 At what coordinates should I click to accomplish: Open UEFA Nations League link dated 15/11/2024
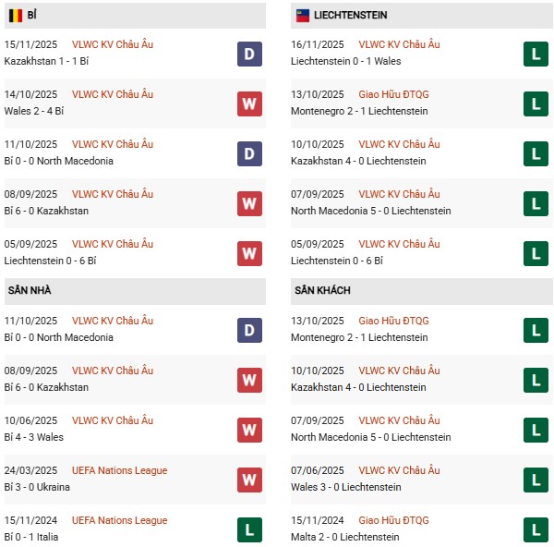[x=119, y=520]
